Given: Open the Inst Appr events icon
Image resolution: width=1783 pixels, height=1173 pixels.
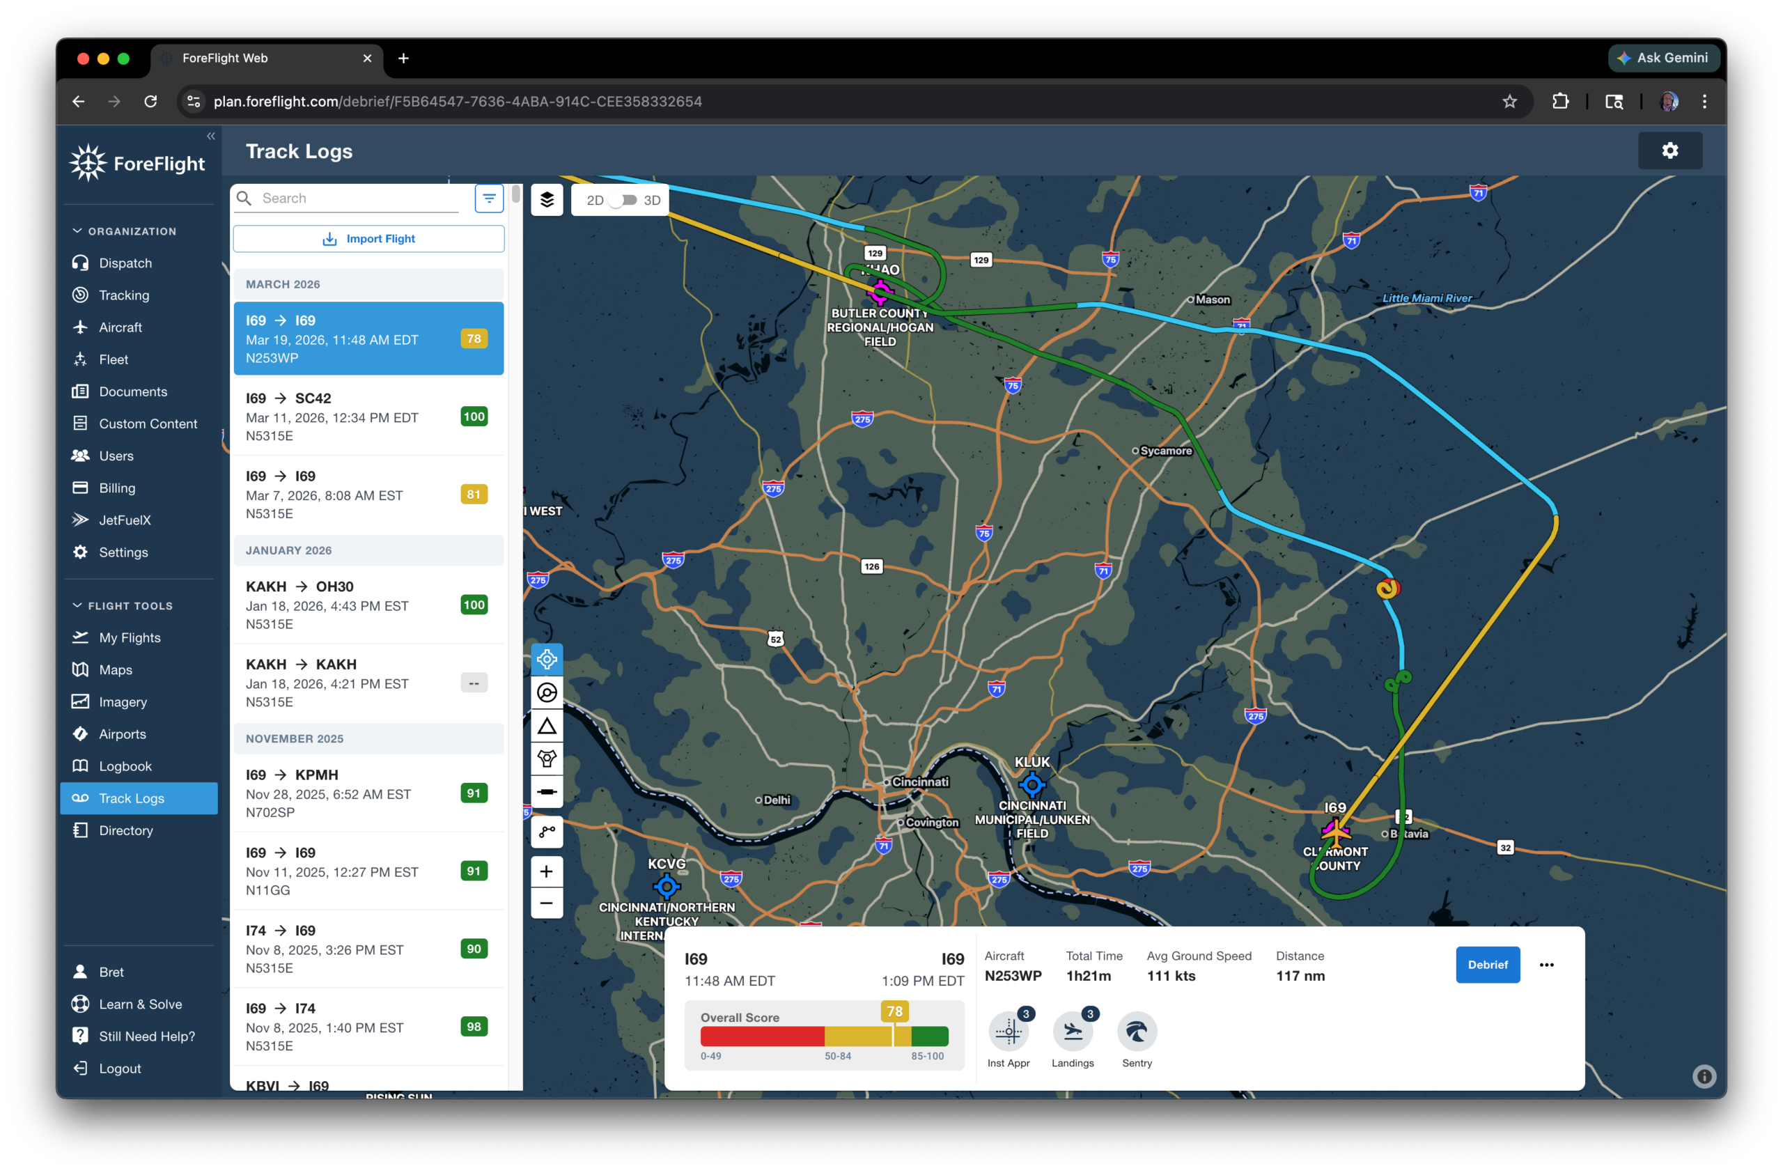Looking at the screenshot, I should [1009, 1032].
